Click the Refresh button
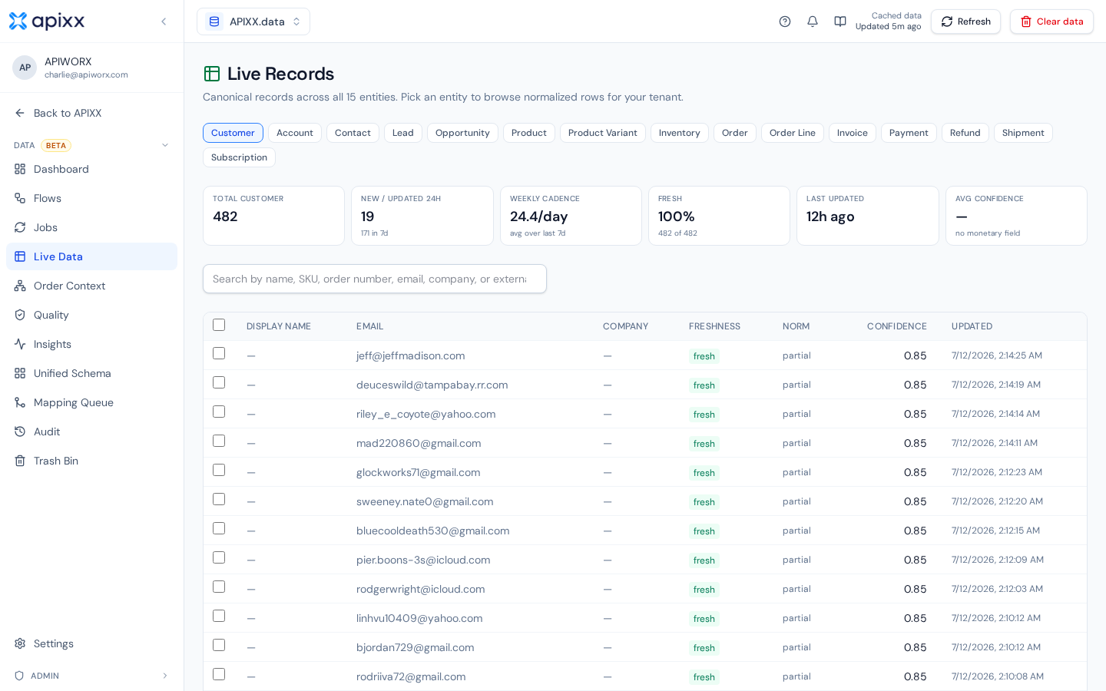The height and width of the screenshot is (691, 1106). [965, 21]
